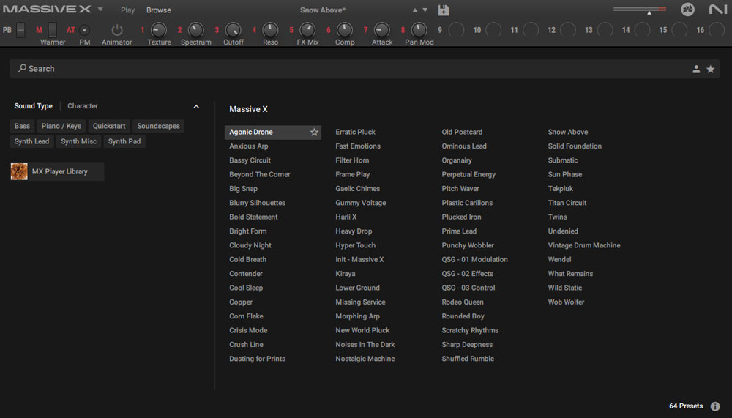Load the Nostalgic Machine preset
The image size is (732, 418).
tap(365, 359)
